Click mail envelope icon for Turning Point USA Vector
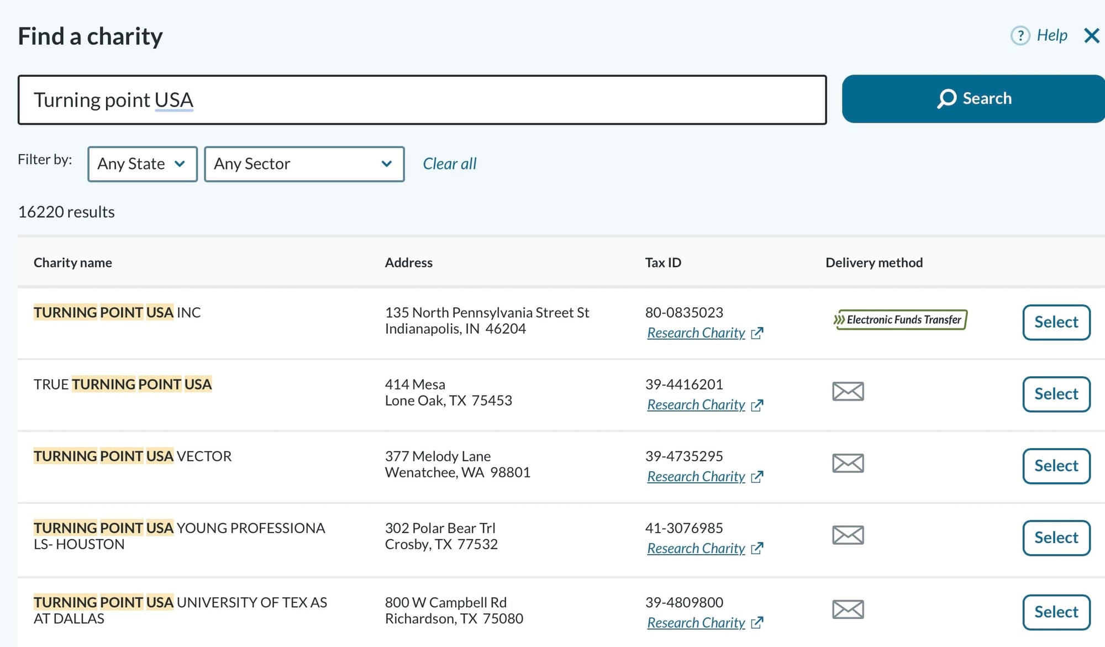The image size is (1105, 647). [x=848, y=464]
